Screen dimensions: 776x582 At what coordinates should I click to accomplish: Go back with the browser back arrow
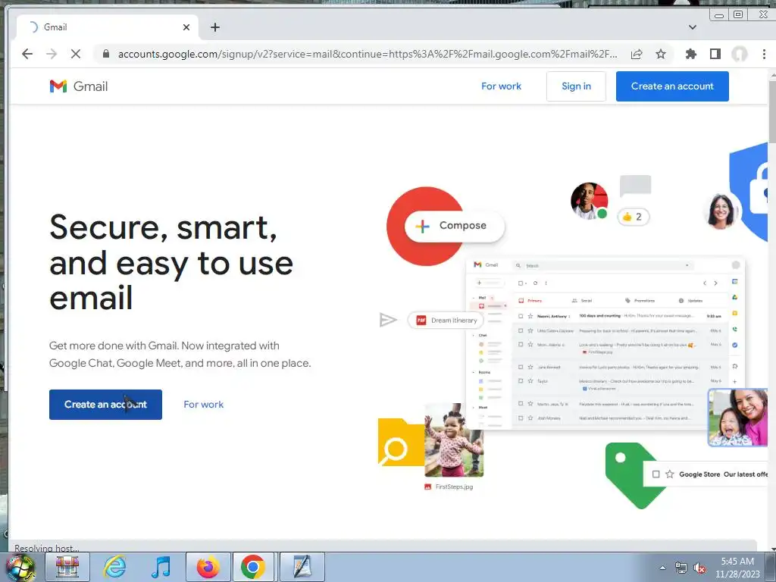pos(27,54)
